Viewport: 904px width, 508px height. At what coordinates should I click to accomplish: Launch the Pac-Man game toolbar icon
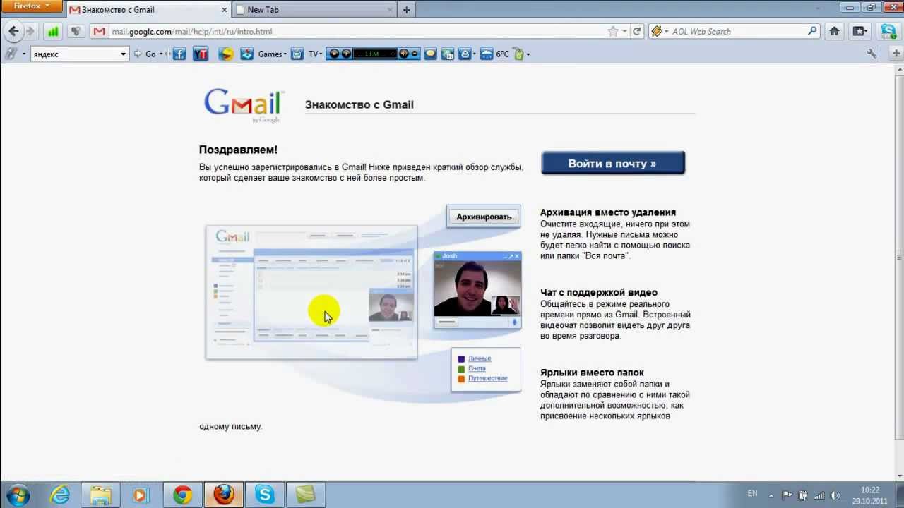tap(226, 54)
